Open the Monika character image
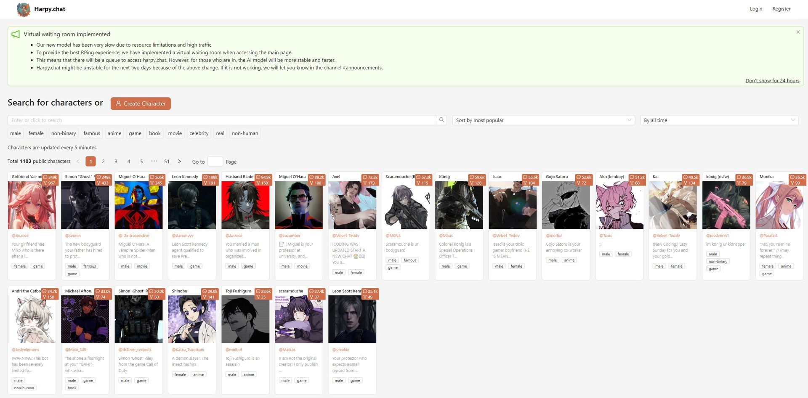 (x=780, y=205)
